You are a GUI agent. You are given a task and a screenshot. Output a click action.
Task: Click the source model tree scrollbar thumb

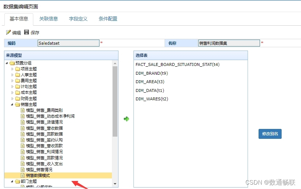(115, 101)
